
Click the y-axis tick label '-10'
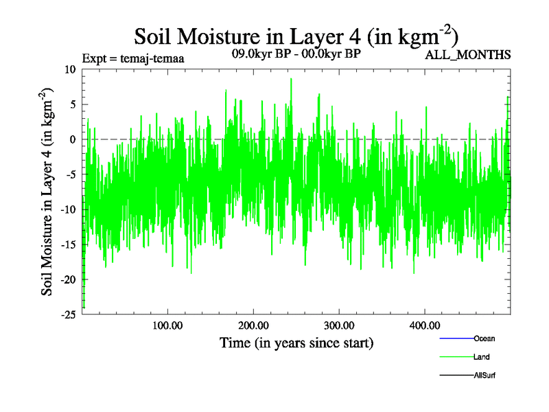point(68,209)
